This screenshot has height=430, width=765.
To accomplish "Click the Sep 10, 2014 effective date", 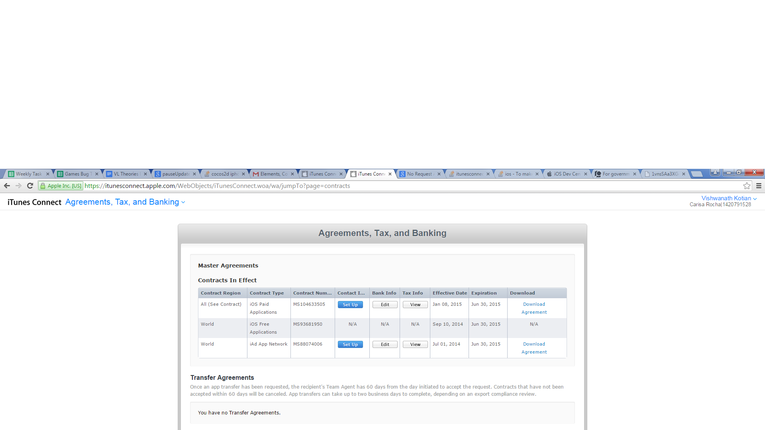I will (448, 324).
